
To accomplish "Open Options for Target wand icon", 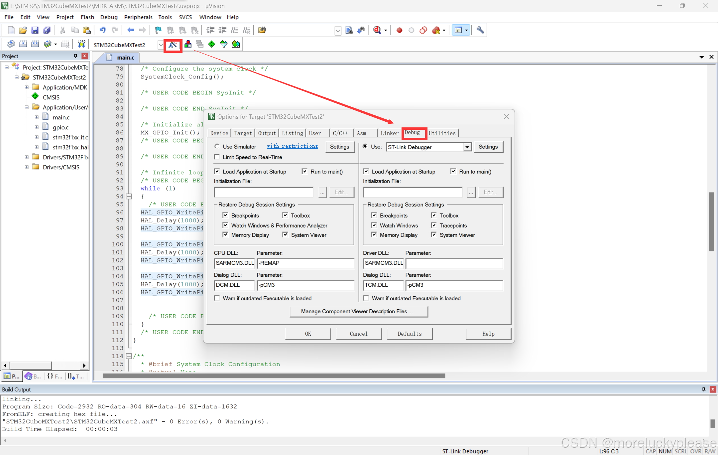I will (x=173, y=45).
